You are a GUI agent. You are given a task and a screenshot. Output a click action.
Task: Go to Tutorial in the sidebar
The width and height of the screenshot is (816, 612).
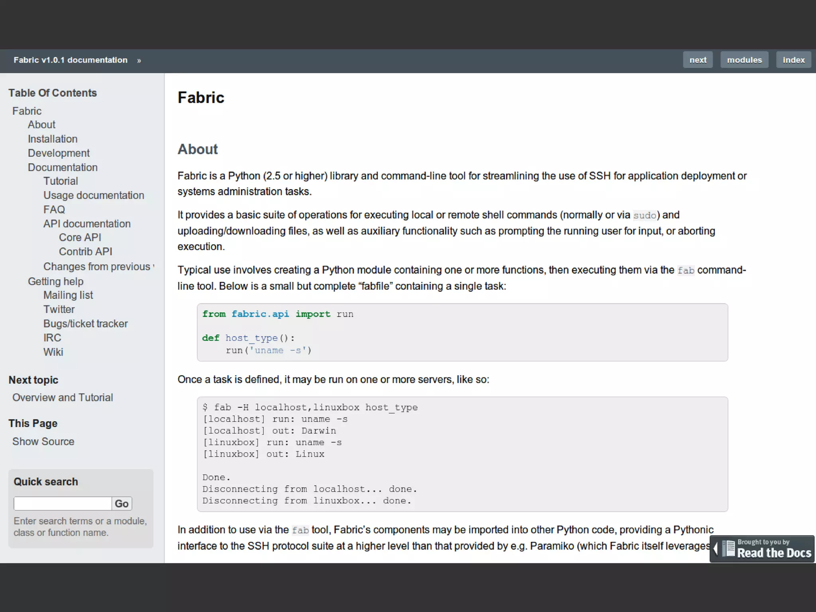pos(61,181)
